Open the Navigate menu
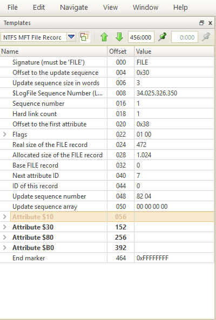 74,8
